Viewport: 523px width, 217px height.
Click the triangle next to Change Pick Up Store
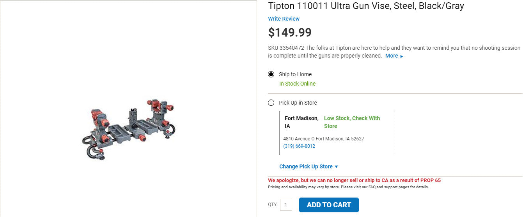pos(336,167)
